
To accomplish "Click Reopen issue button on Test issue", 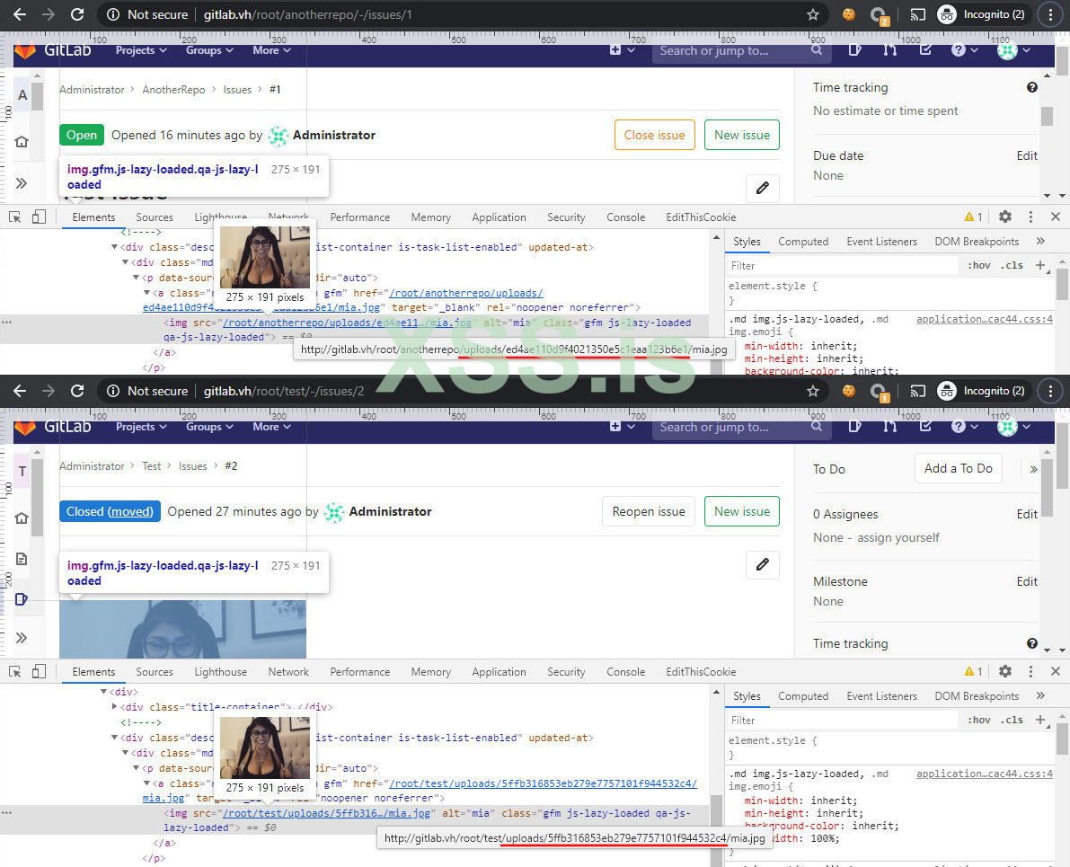I will 649,511.
